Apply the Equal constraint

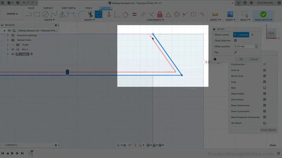134,14
